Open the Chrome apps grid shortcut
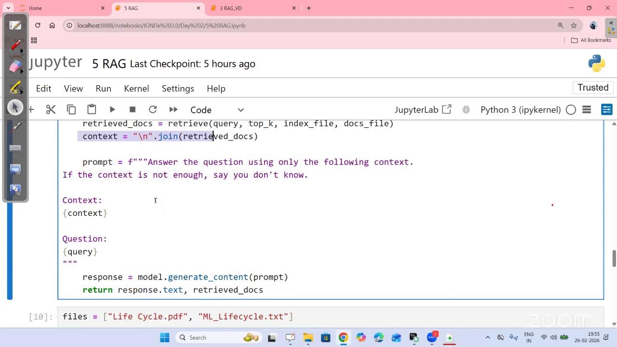This screenshot has width=617, height=347. [x=34, y=40]
